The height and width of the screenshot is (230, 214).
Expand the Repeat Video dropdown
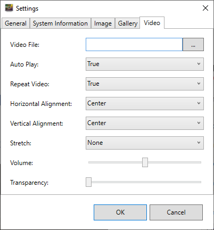pyautogui.click(x=145, y=84)
